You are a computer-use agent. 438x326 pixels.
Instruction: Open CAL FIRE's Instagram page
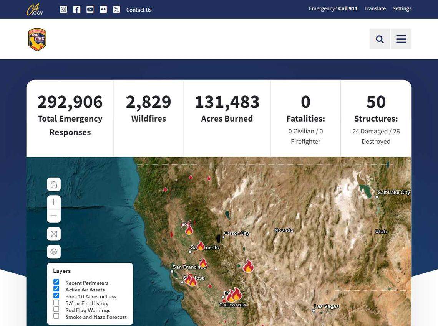[x=63, y=9]
